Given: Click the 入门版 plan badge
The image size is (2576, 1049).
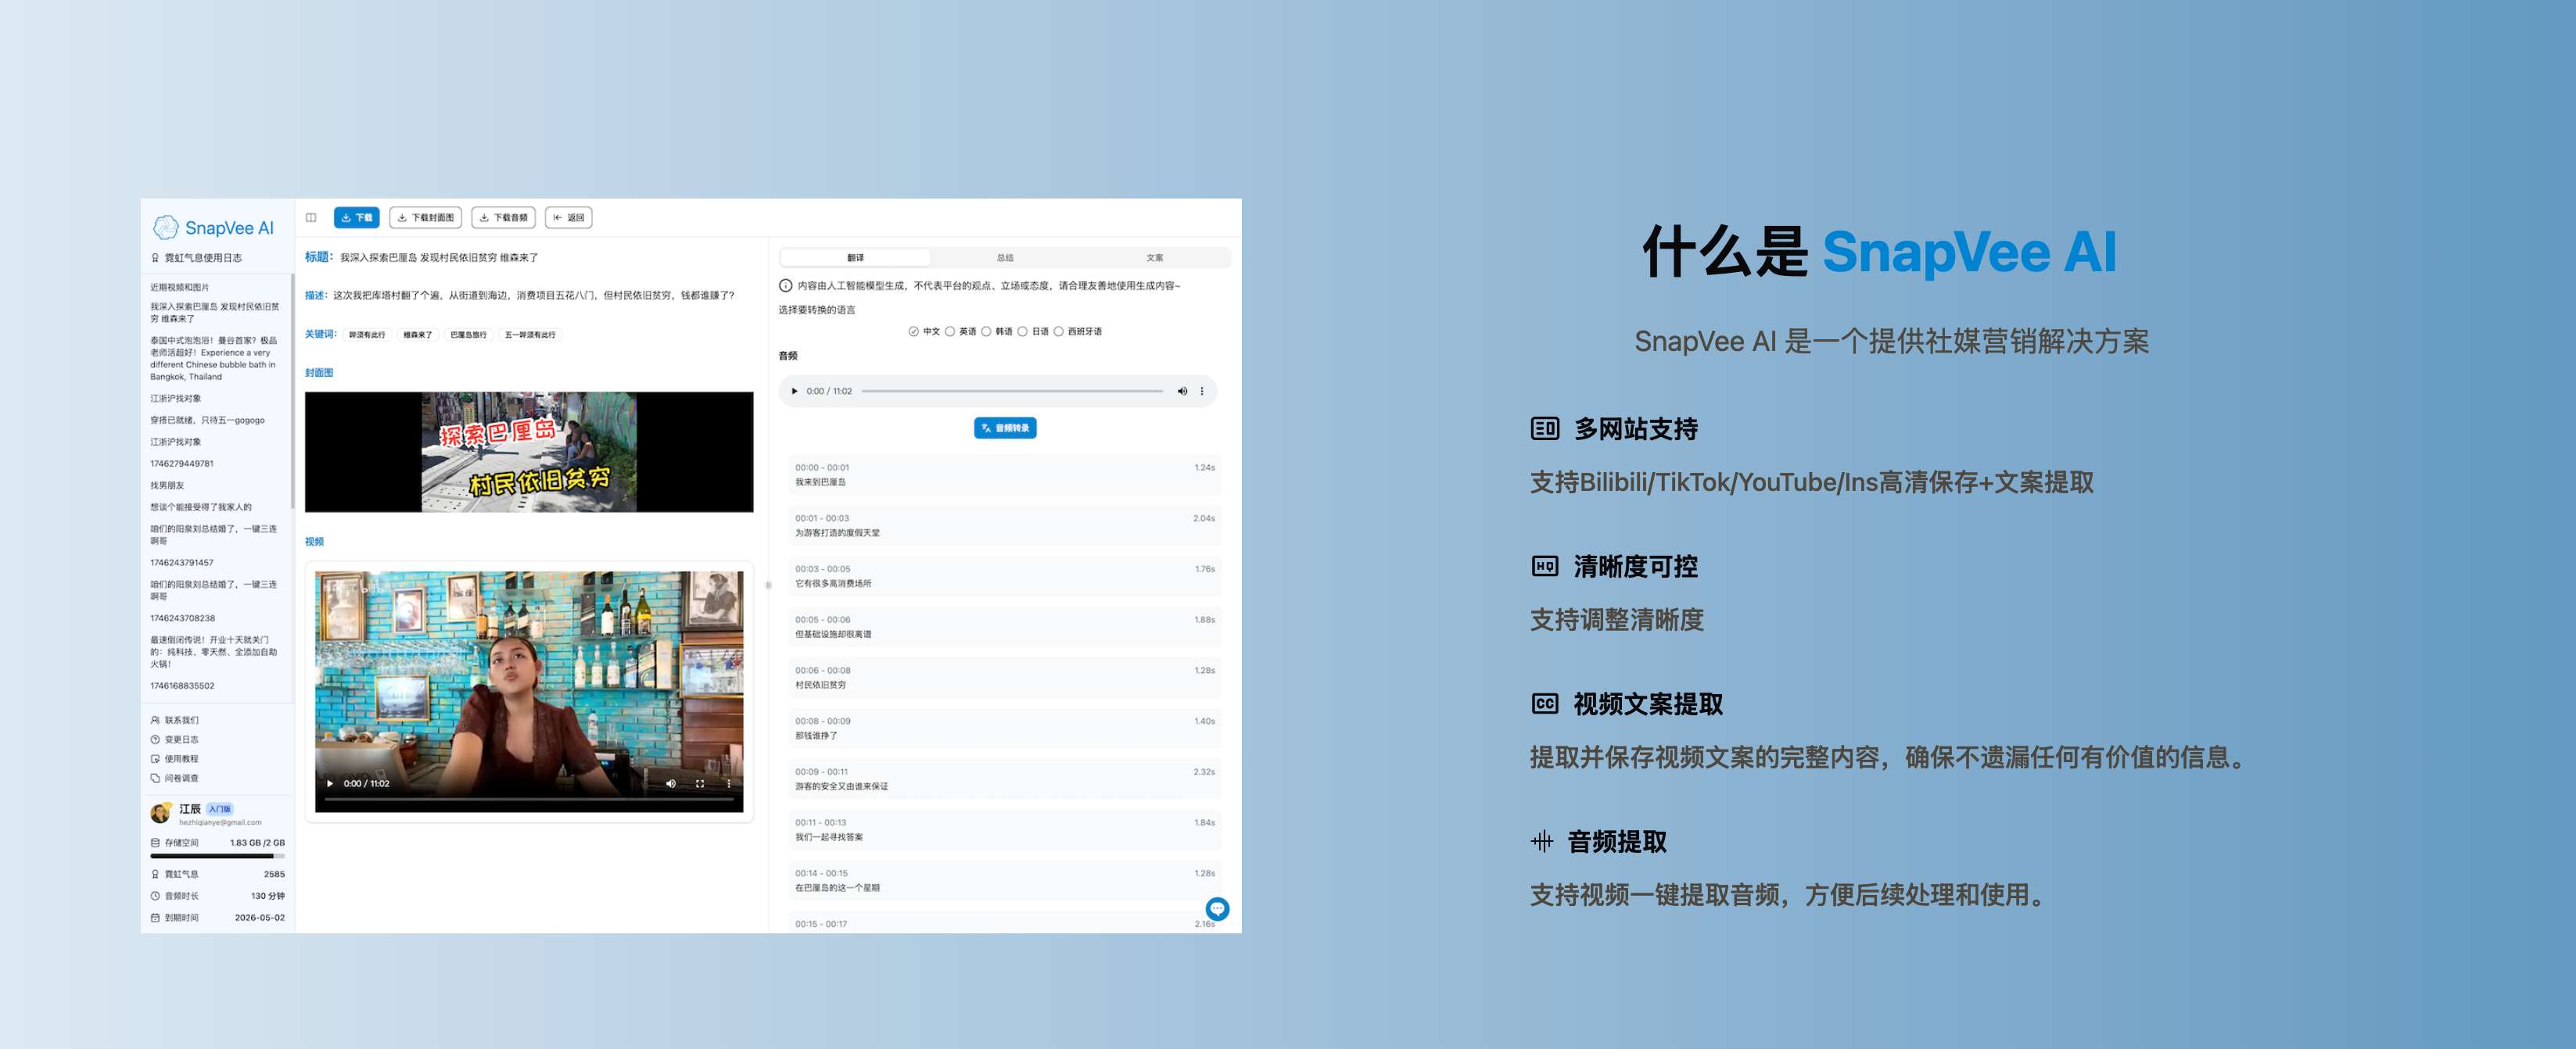Looking at the screenshot, I should point(220,809).
